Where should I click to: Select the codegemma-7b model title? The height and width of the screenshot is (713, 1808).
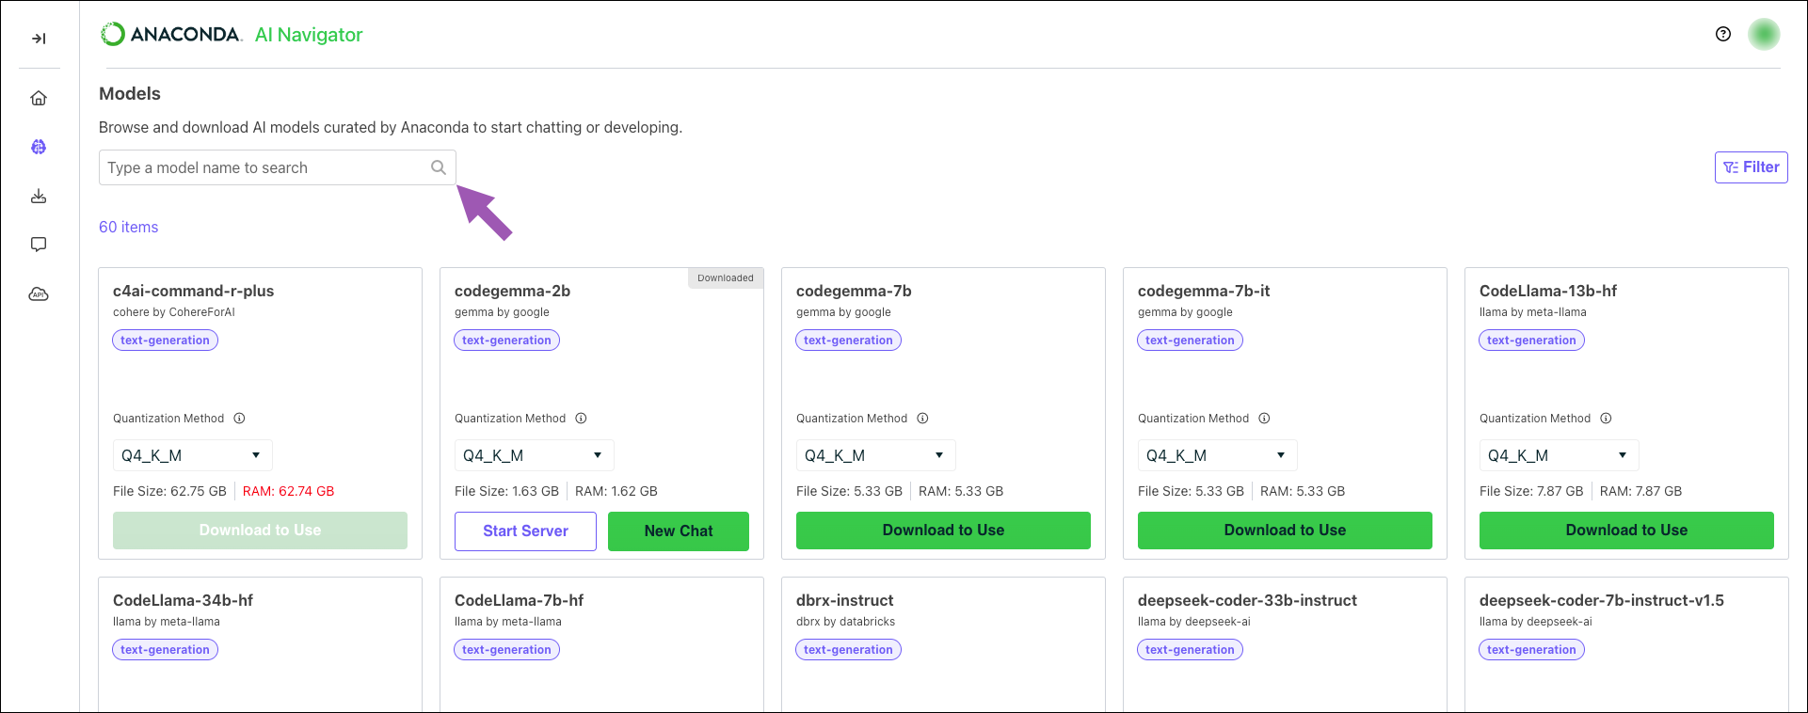(854, 292)
